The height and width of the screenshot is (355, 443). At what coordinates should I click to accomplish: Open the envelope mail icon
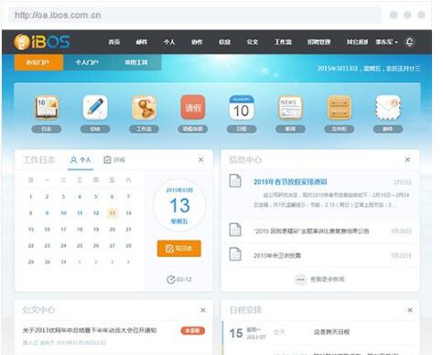point(388,107)
